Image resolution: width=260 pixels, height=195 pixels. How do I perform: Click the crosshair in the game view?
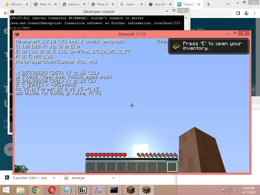click(x=132, y=105)
